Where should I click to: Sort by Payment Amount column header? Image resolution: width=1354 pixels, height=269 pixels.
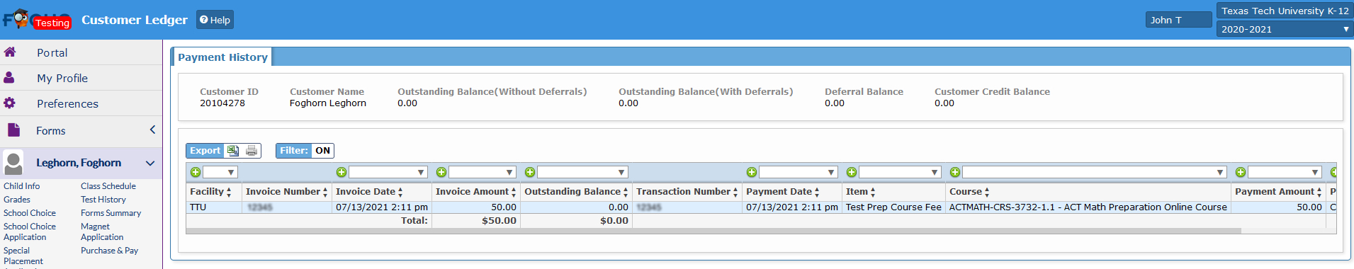1278,192
